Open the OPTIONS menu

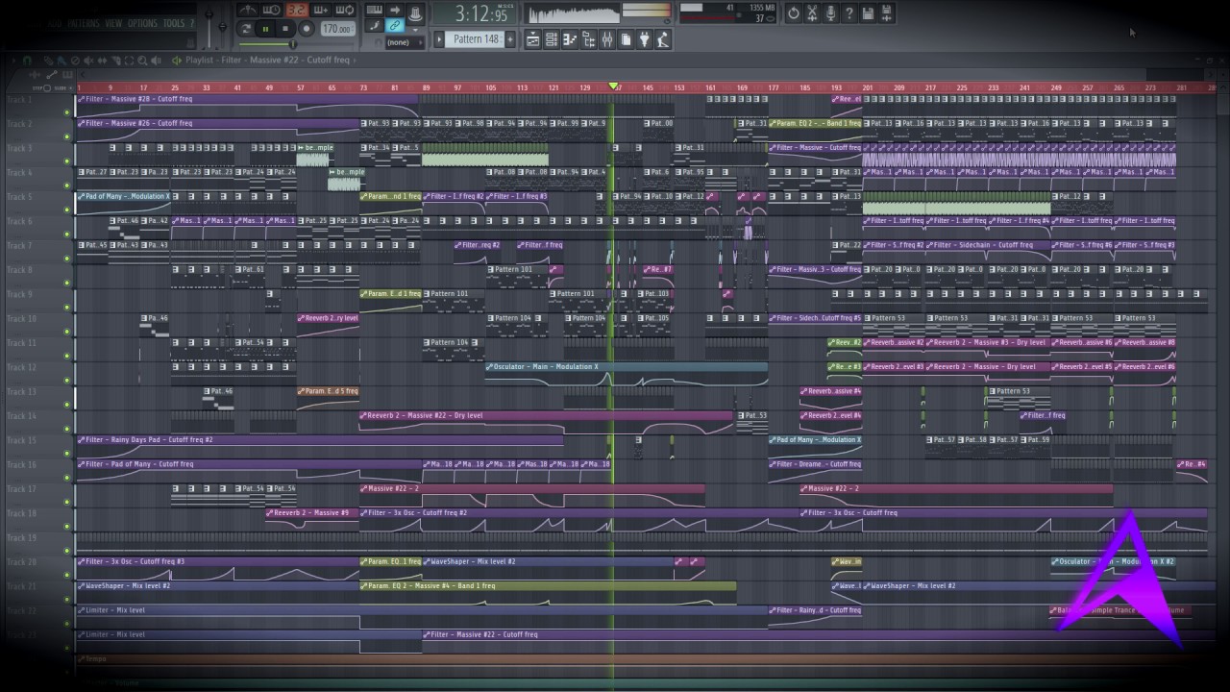tap(142, 23)
